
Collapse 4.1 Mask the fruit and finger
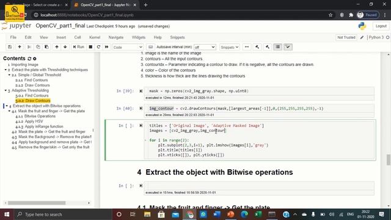point(9,111)
